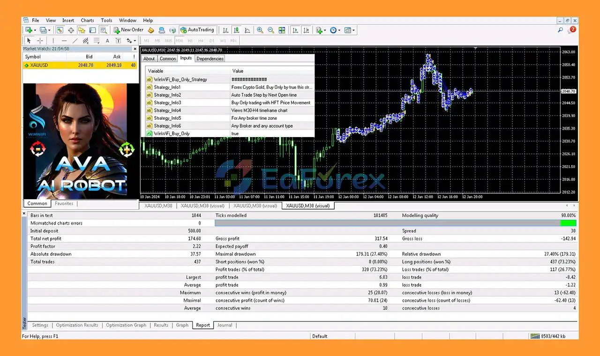Toggle AutoTrading on or off
Viewport: 600px width, 356px height.
197,30
